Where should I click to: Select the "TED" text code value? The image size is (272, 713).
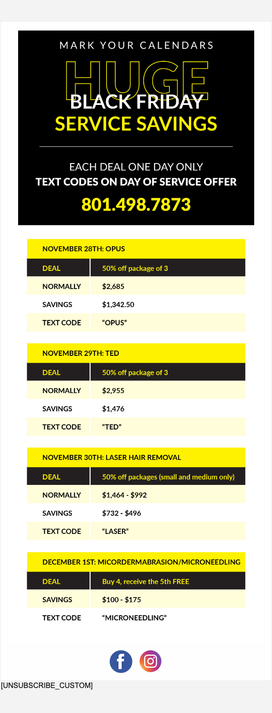point(112,427)
